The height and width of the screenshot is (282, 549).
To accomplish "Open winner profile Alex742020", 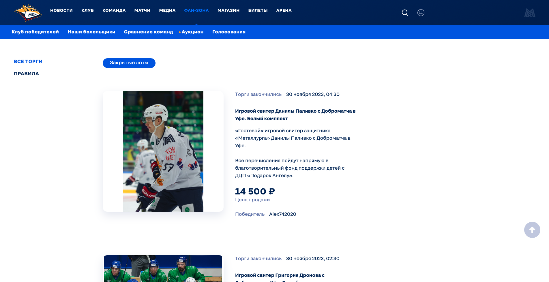I will coord(282,214).
